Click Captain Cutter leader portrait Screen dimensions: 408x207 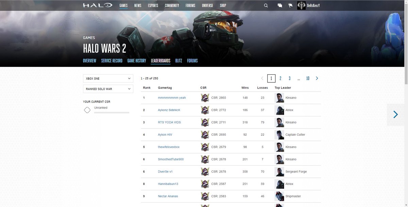tap(279, 135)
